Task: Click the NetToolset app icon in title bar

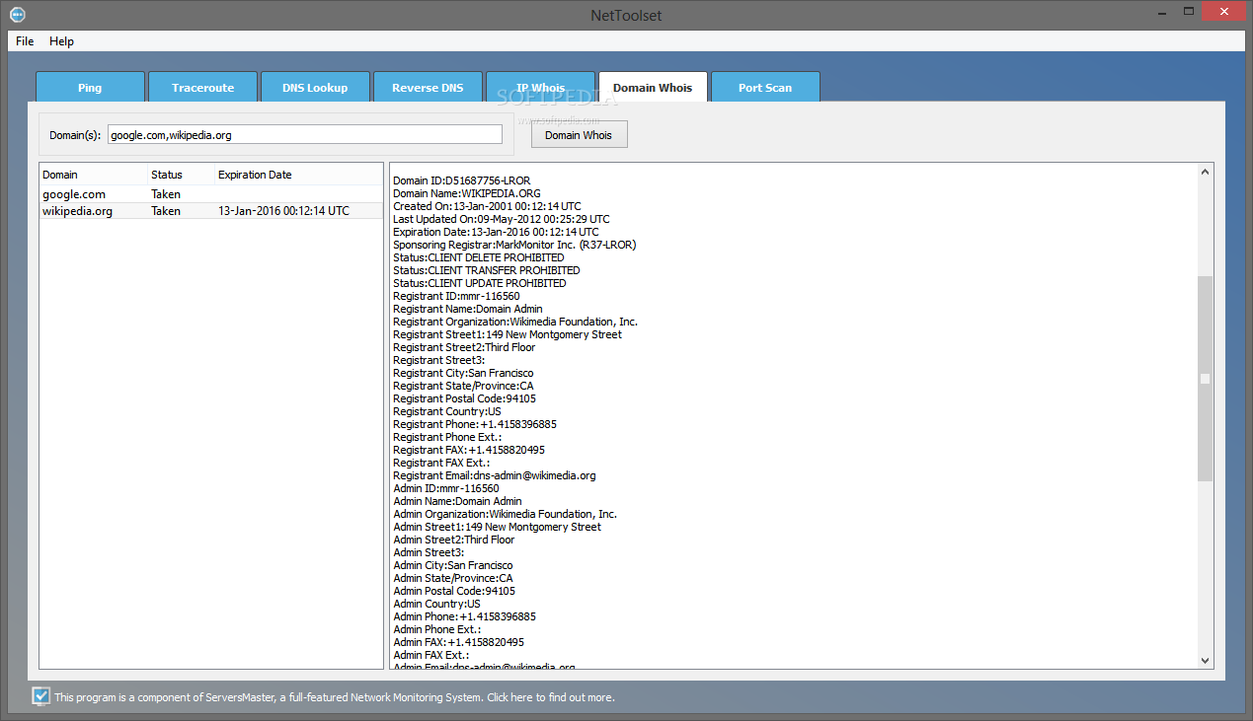Action: click(x=17, y=15)
